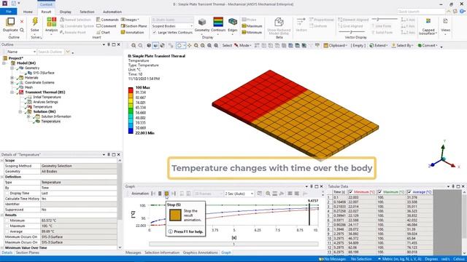Select Initial Temperature in tree
Viewport: 467px width, 262px height.
(47, 97)
